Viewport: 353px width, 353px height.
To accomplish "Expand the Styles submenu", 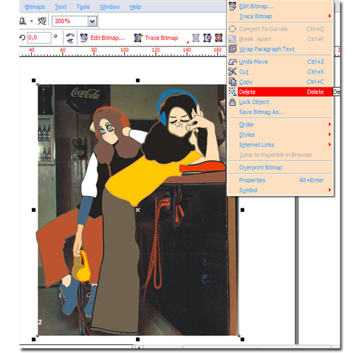I will (280, 135).
